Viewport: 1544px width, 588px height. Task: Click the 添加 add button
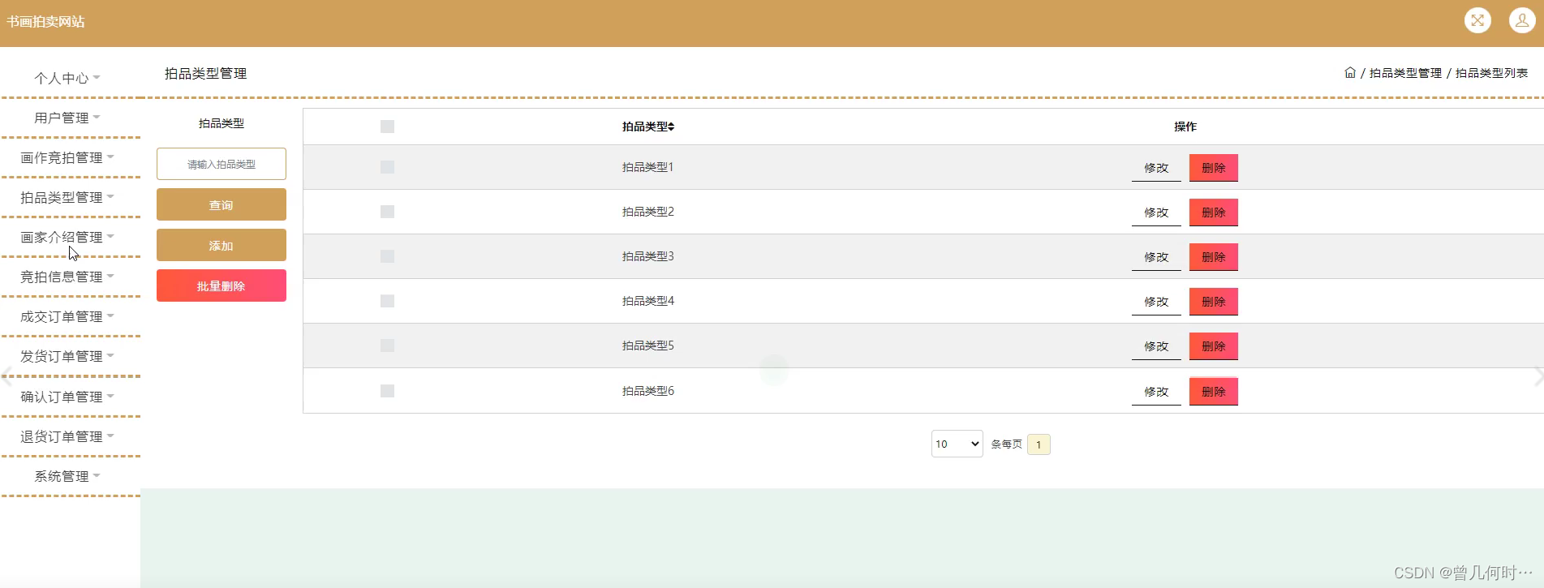pyautogui.click(x=221, y=245)
